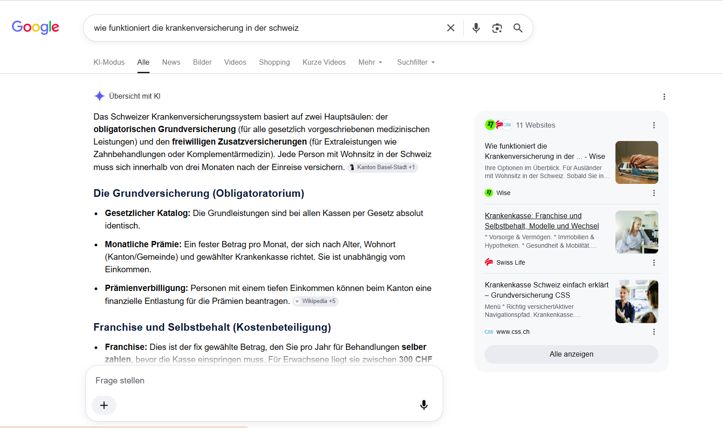
Task: Click the plus attachment button
Action: pos(104,405)
